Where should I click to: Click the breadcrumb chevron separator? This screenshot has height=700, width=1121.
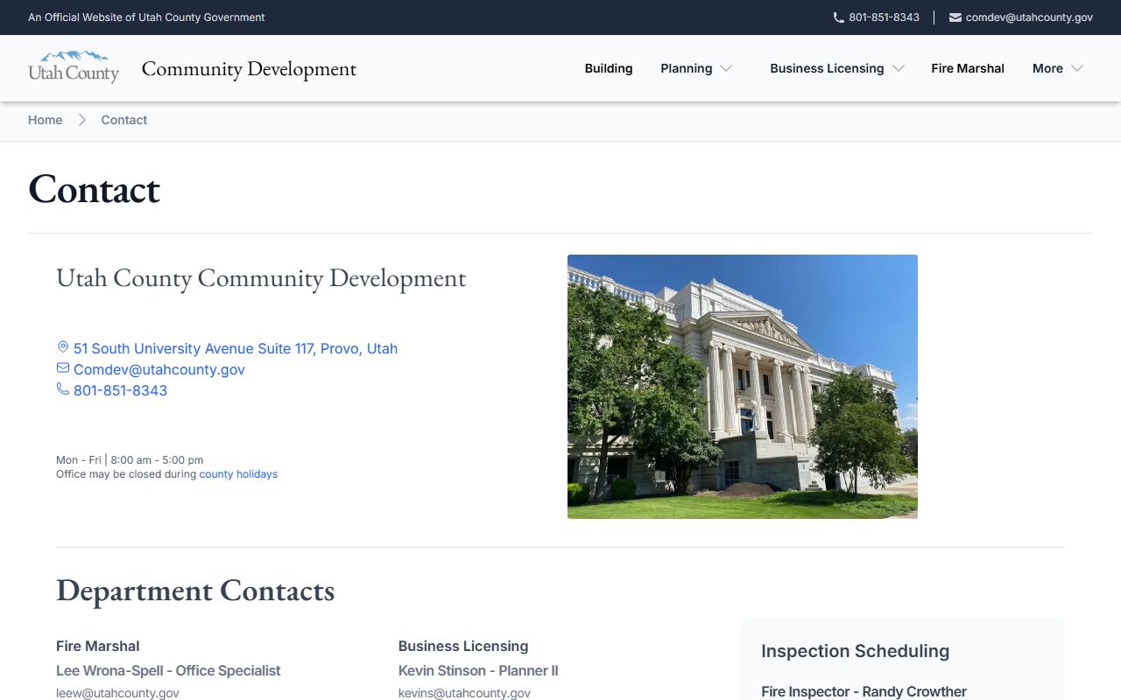[x=81, y=120]
